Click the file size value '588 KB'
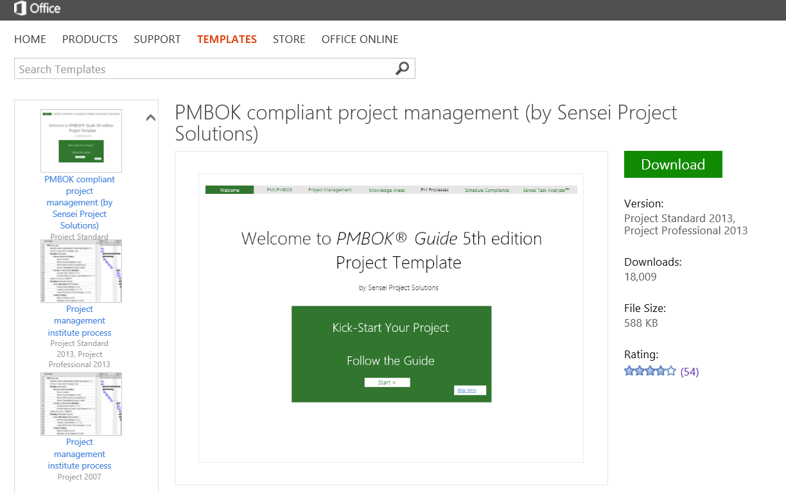The image size is (786, 493). tap(641, 323)
